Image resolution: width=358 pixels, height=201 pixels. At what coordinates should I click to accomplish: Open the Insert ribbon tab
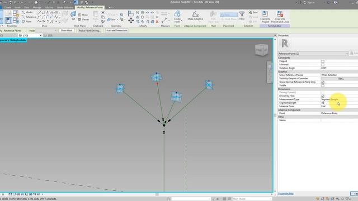click(17, 7)
